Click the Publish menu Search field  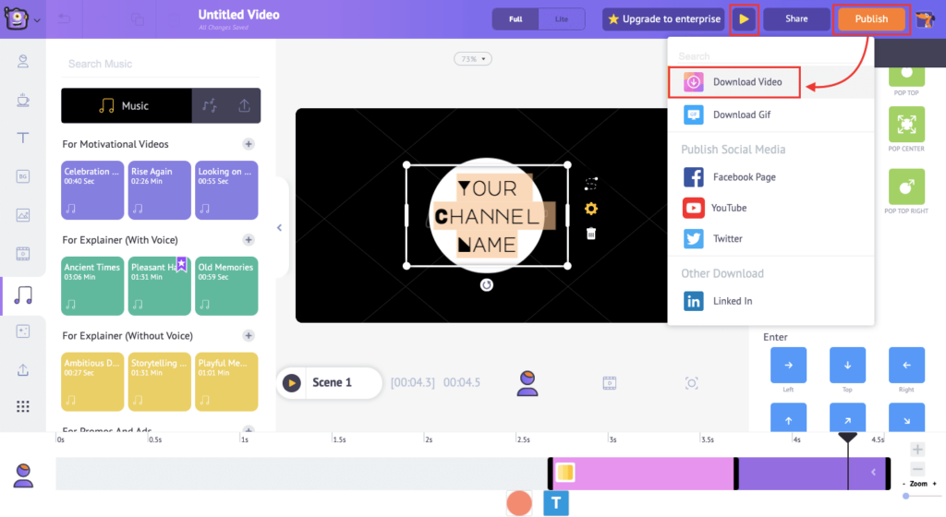coord(770,56)
